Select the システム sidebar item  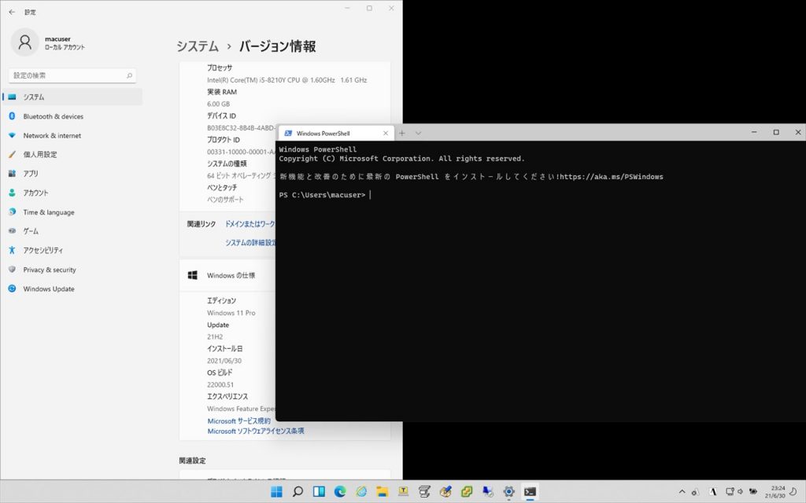72,97
